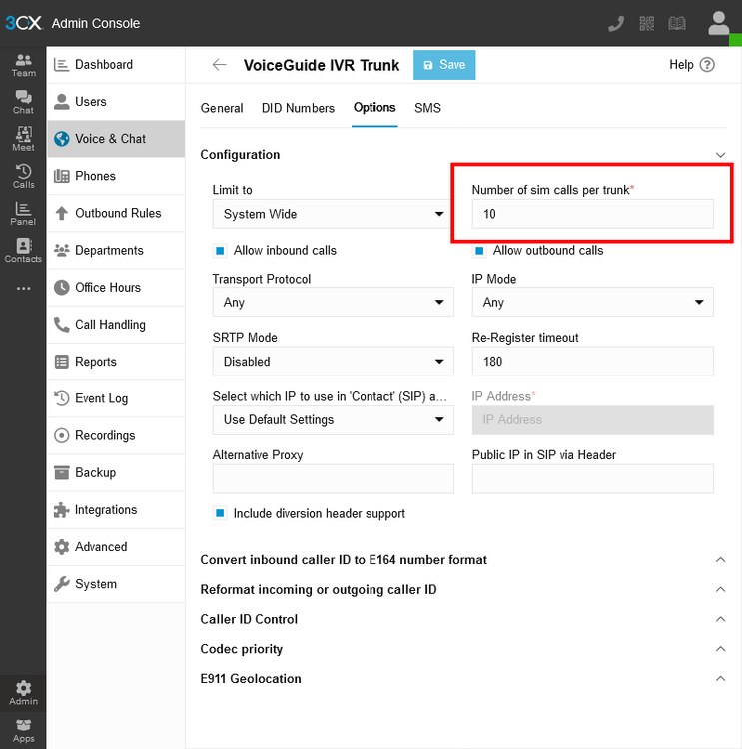Screen dimensions: 742x749
Task: Click the QR code icon in header
Action: point(647,23)
